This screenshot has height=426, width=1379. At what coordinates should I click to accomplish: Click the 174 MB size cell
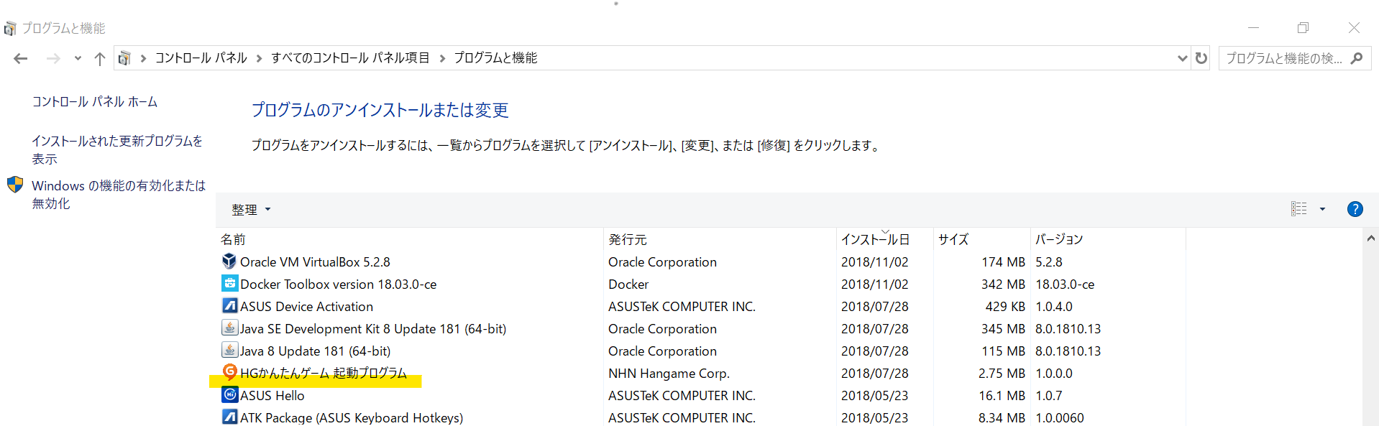(1003, 261)
